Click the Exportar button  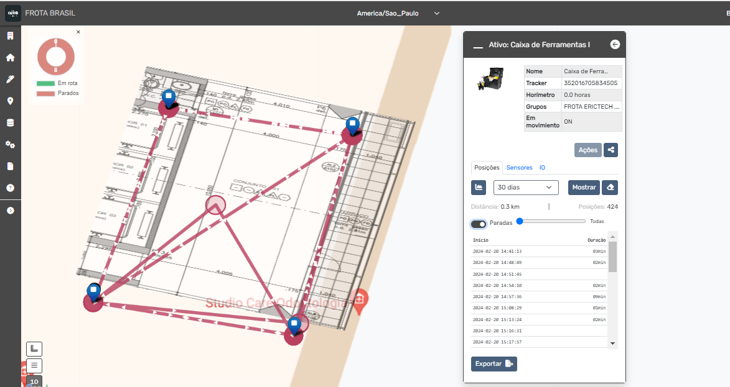(494, 363)
